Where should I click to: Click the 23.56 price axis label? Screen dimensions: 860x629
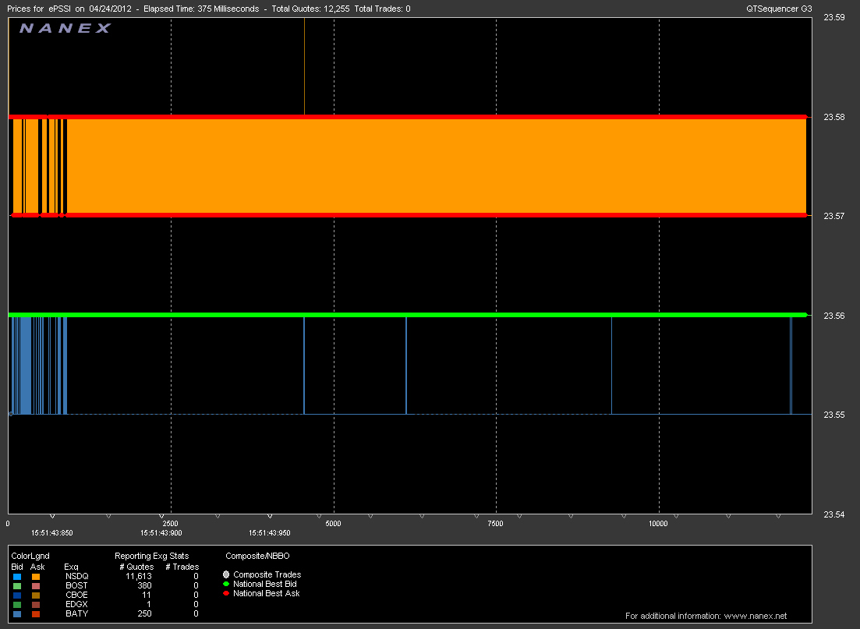pos(834,316)
